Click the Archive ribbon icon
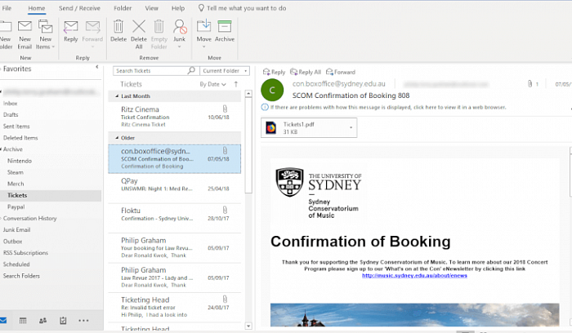 tap(225, 26)
